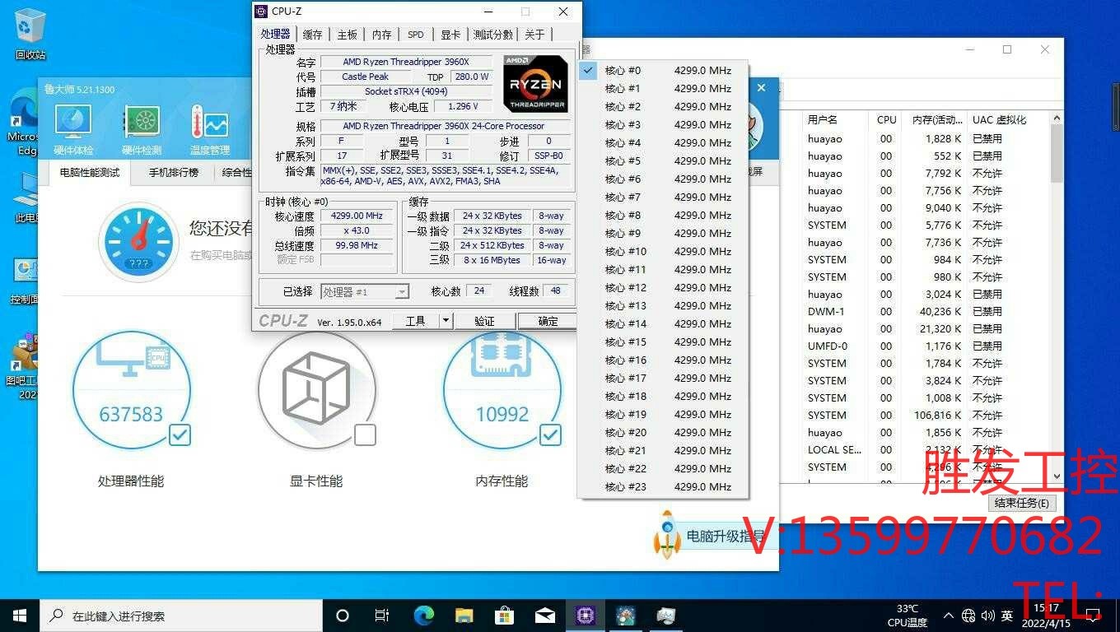
Task: Click 结束任务 button in Task Manager
Action: (1021, 503)
